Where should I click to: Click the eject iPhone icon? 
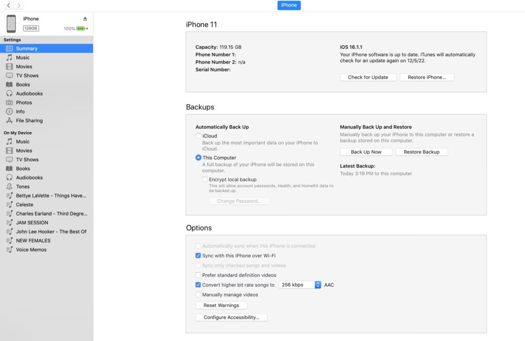(x=85, y=19)
